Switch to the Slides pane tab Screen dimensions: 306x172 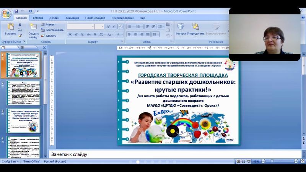tap(3, 47)
